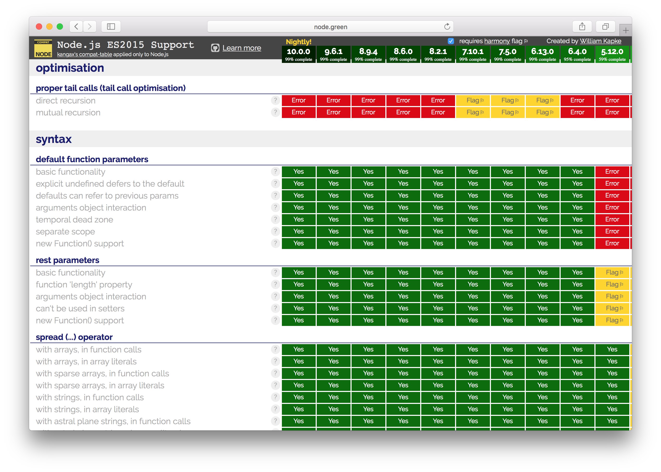The width and height of the screenshot is (661, 472).
Task: Open help for direct recursion row
Action: click(x=275, y=100)
